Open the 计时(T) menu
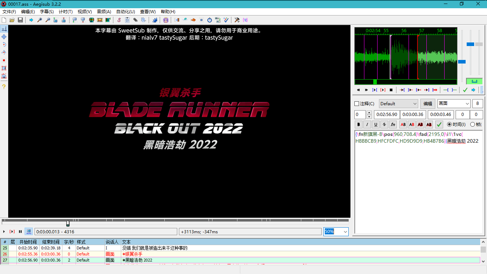 pyautogui.click(x=66, y=12)
